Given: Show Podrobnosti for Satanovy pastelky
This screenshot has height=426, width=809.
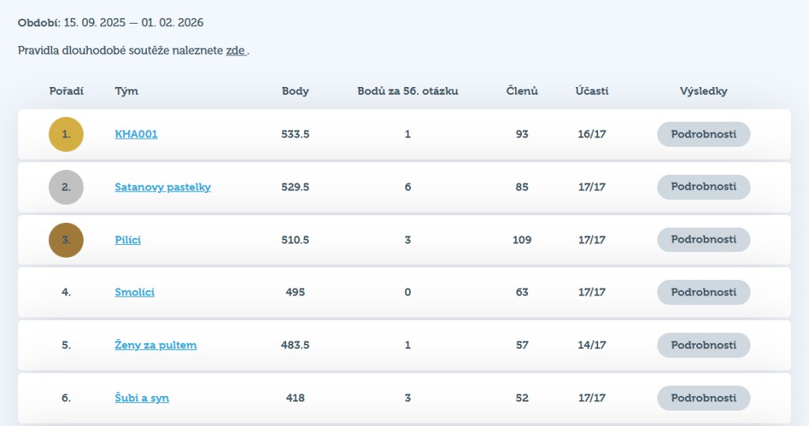Looking at the screenshot, I should click(x=703, y=187).
